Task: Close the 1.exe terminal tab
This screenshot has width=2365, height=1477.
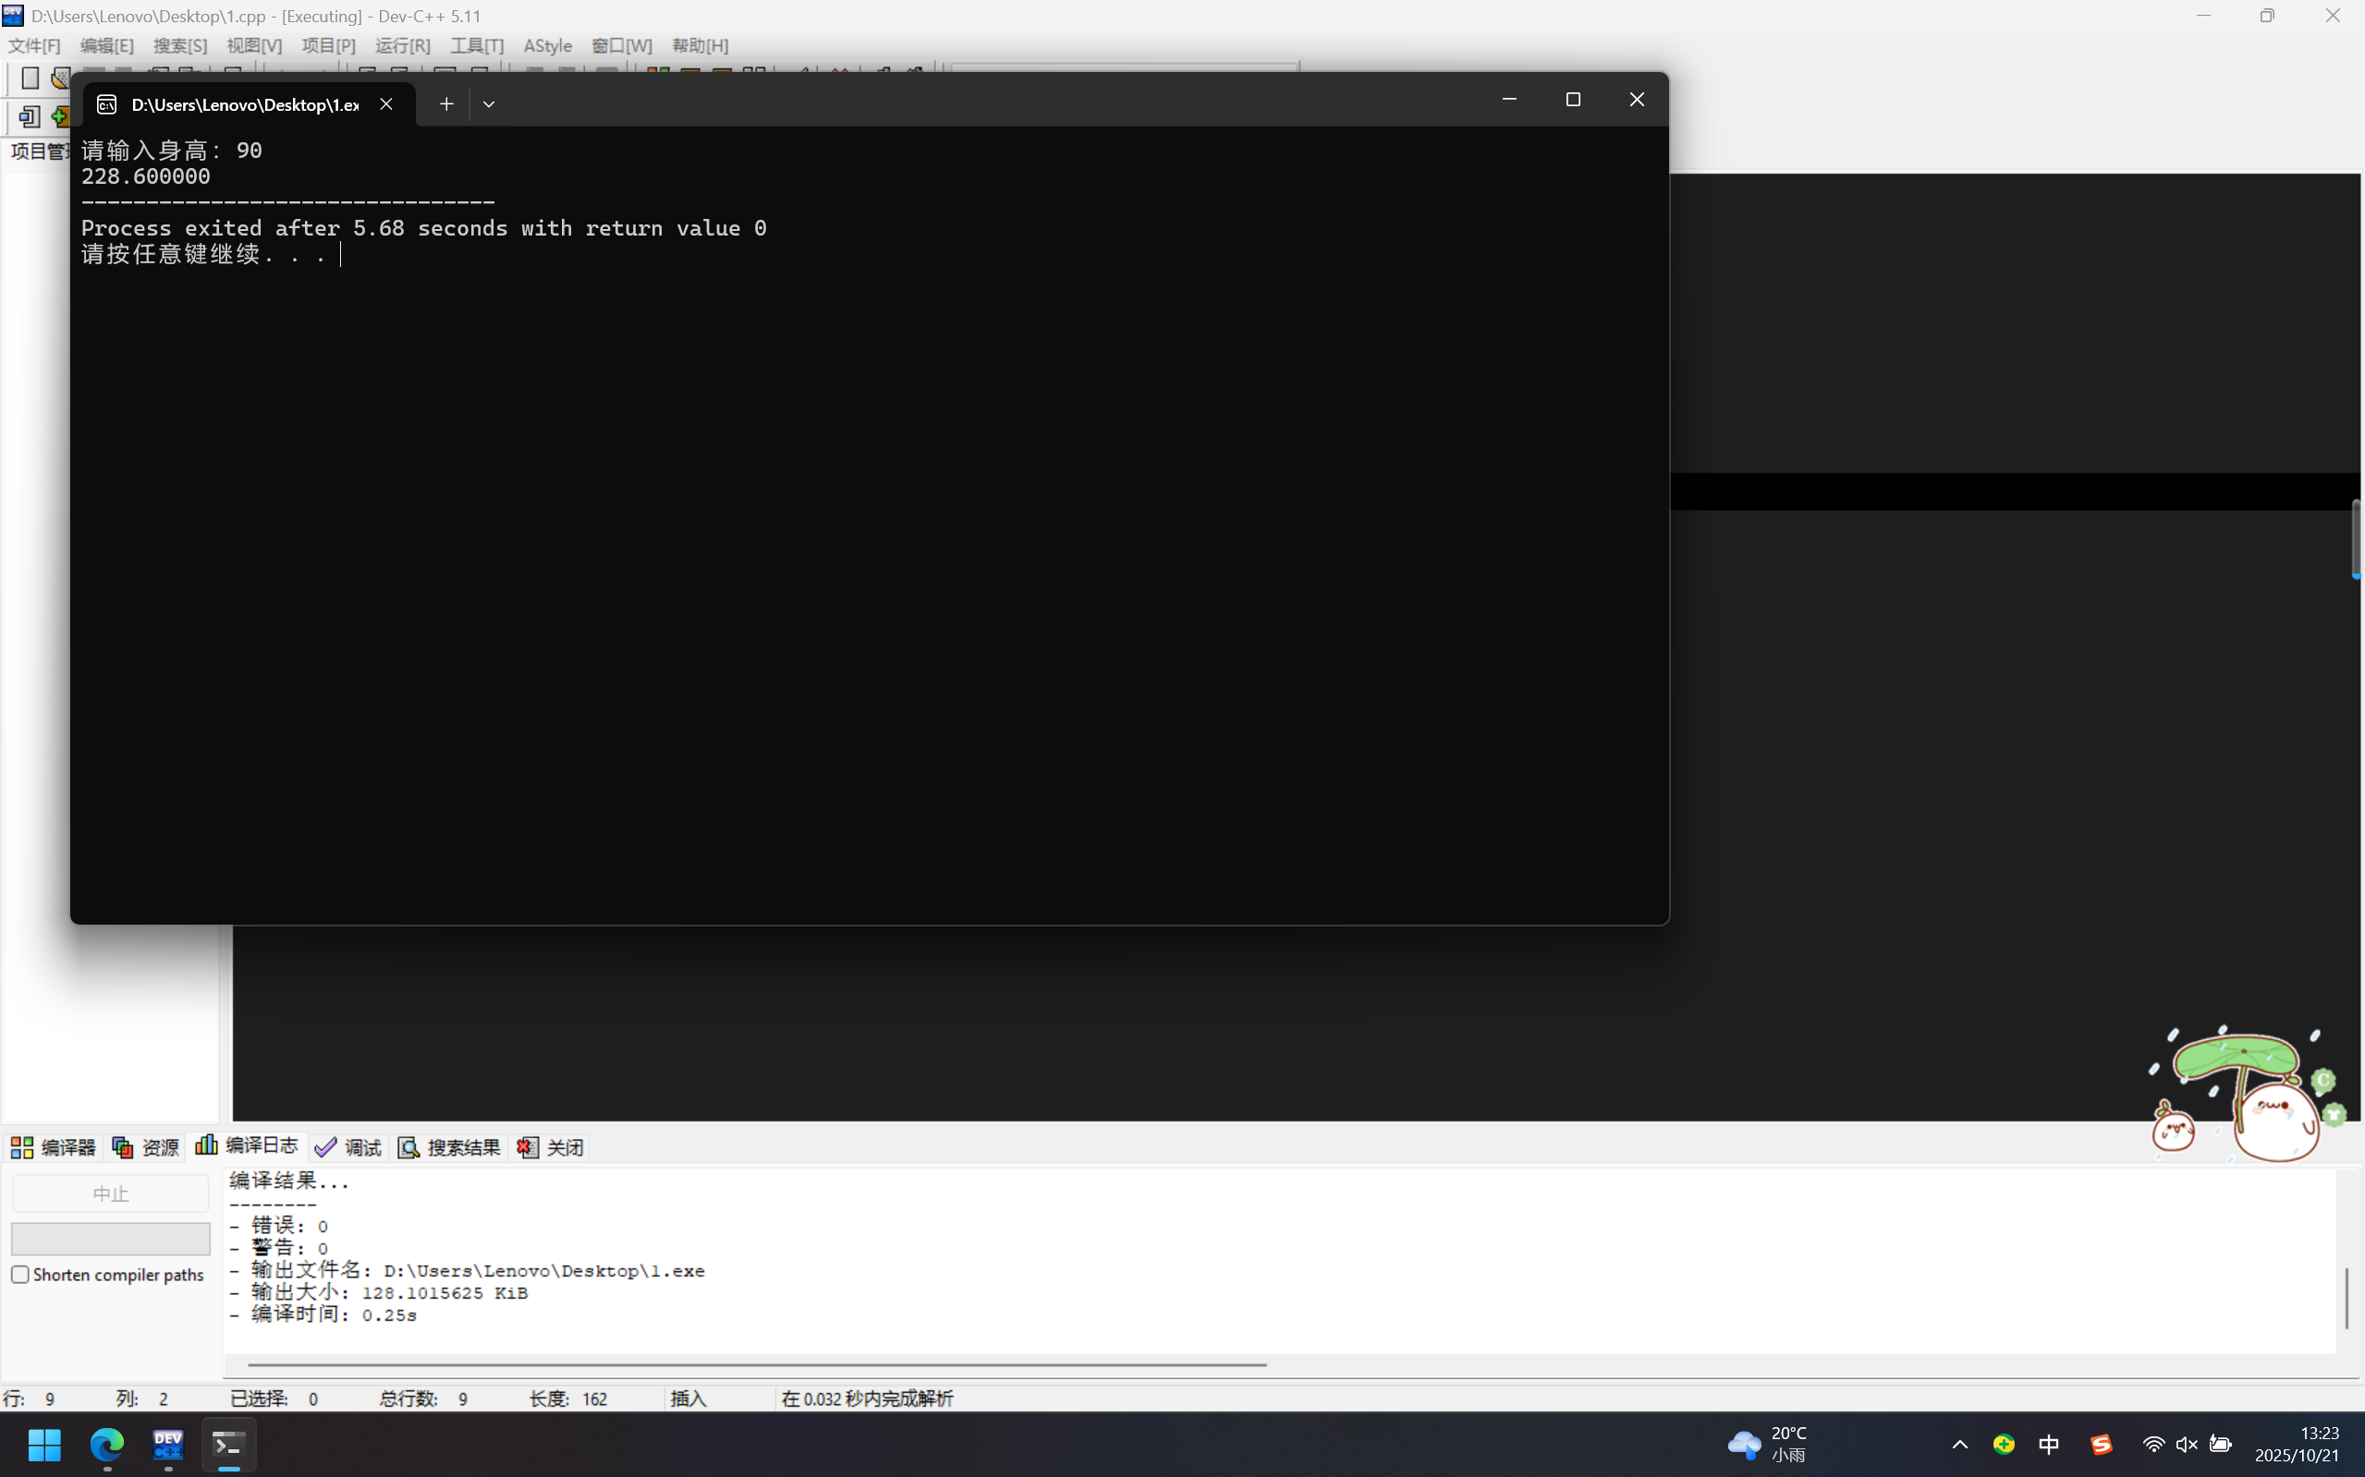Action: pyautogui.click(x=386, y=103)
